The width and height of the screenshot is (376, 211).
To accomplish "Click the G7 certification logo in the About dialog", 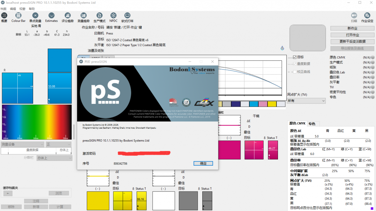I will [186, 102].
